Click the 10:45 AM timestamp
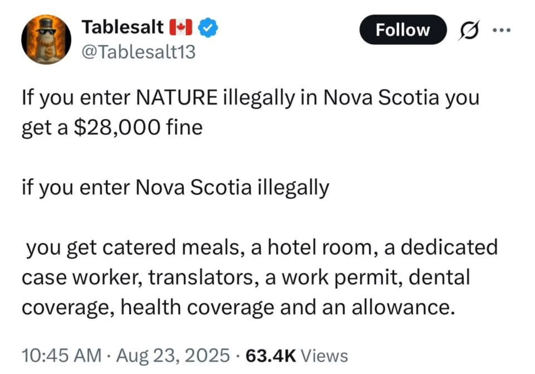Image resolution: width=535 pixels, height=374 pixels. point(61,355)
